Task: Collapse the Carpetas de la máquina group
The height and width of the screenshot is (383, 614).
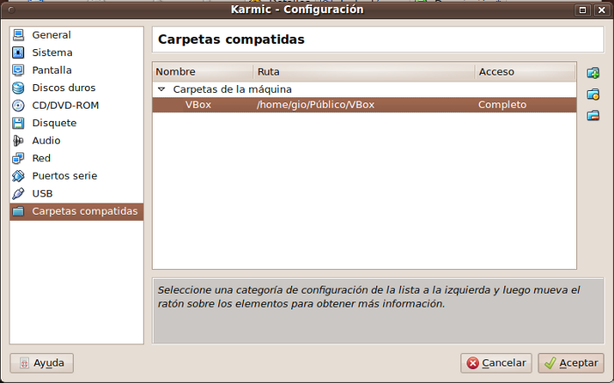Action: pyautogui.click(x=161, y=89)
